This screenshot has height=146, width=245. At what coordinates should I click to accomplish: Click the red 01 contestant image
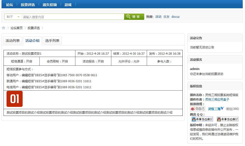15,99
